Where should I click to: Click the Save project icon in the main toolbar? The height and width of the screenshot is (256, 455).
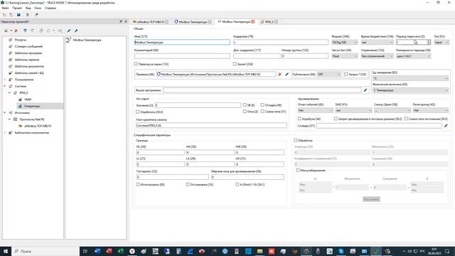18,14
